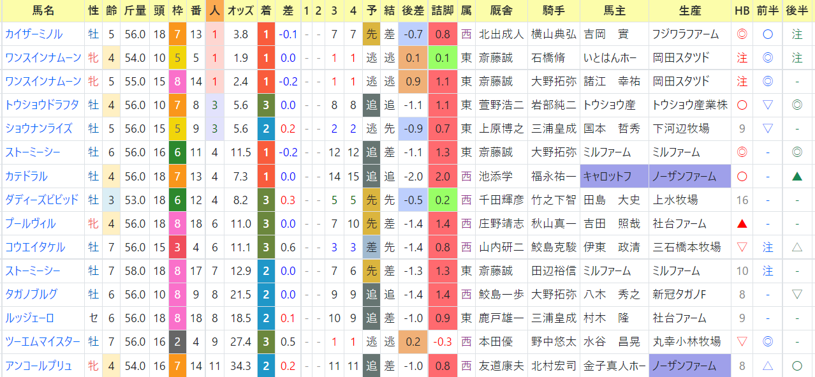
Task: Open horse link カイザーミノル
Action: 34,34
